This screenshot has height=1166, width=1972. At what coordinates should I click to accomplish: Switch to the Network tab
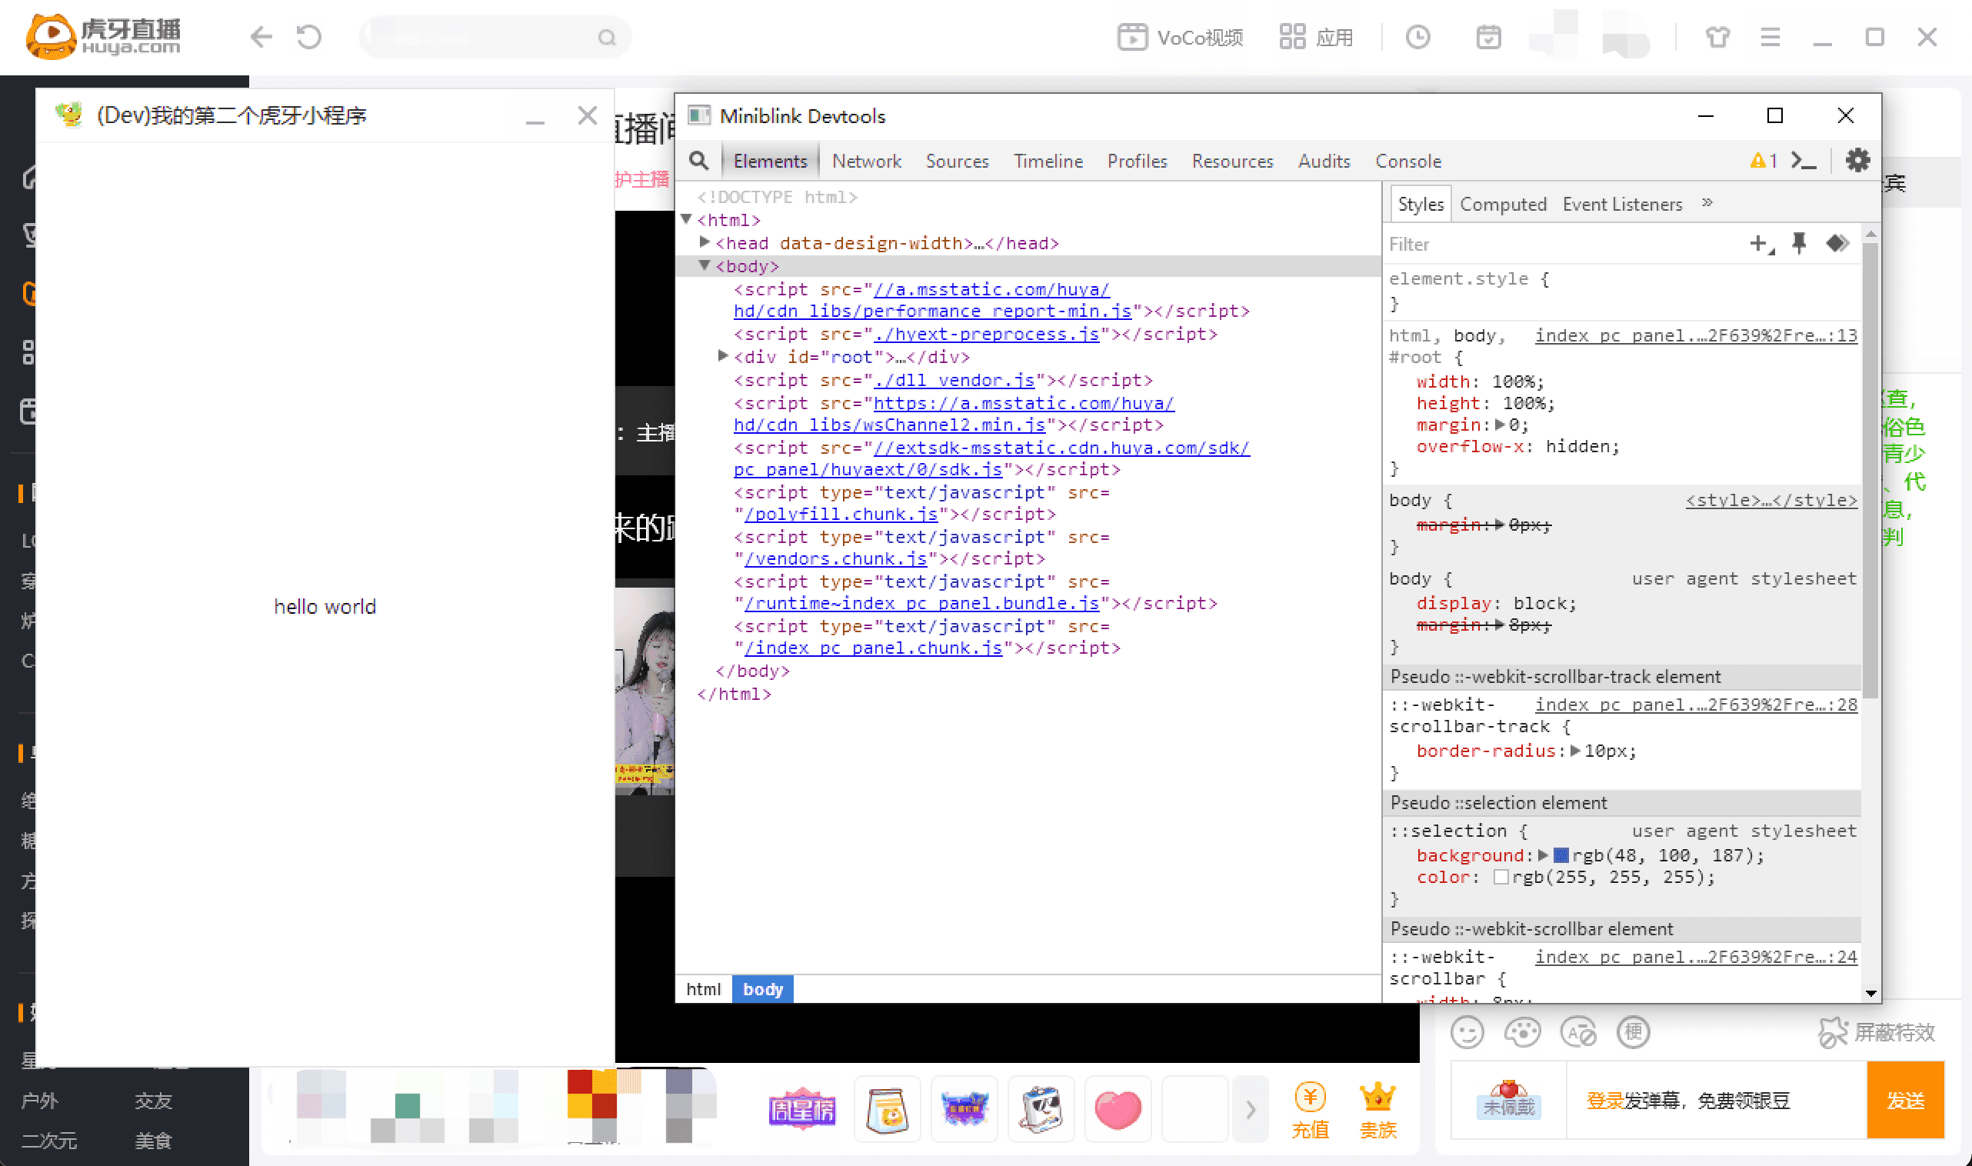click(x=866, y=161)
